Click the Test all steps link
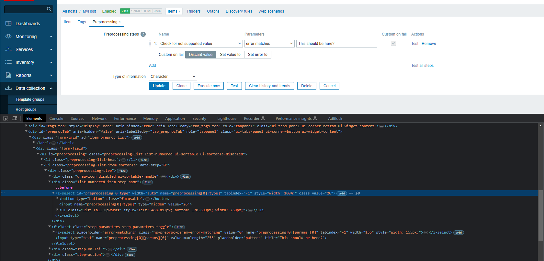Image resolution: width=544 pixels, height=261 pixels. point(422,66)
